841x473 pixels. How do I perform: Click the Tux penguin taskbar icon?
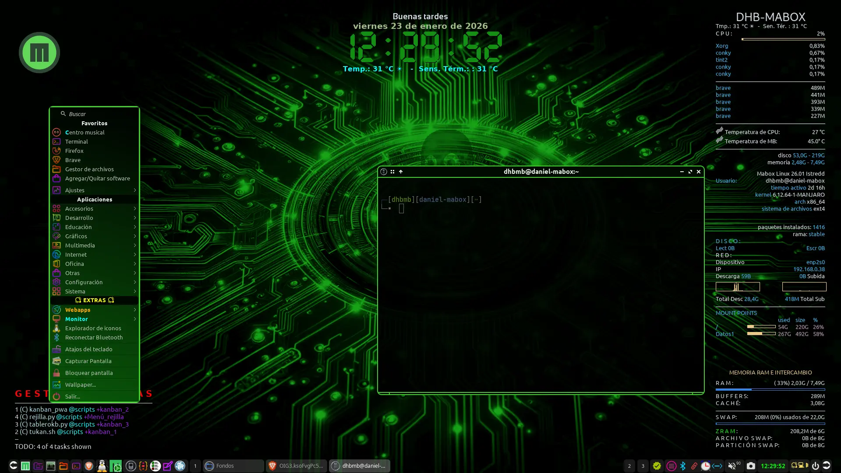(x=102, y=466)
